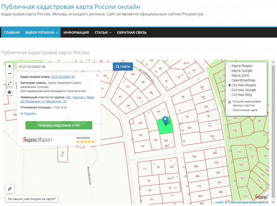The image size is (277, 206).
Task: Select Карта Google layer
Action: click(229, 71)
